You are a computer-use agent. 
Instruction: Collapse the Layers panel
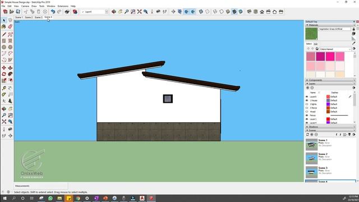307,84
